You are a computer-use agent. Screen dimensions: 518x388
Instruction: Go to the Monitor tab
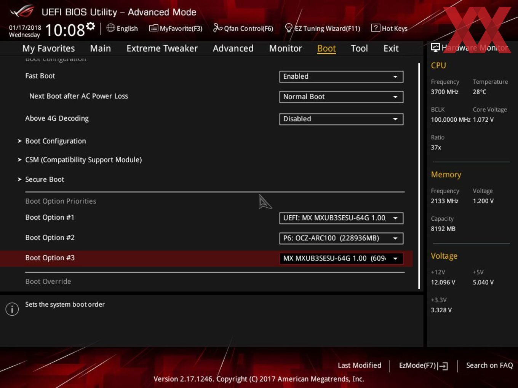285,48
